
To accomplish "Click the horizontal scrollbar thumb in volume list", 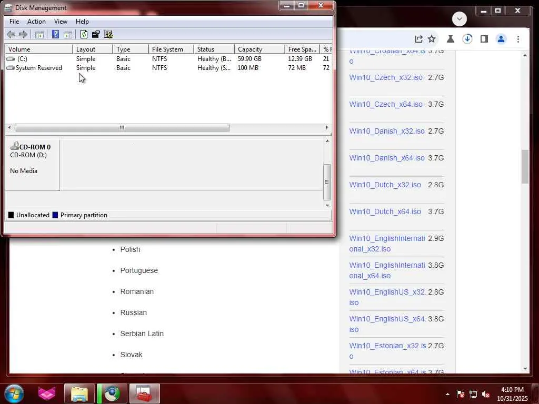I will tap(122, 128).
